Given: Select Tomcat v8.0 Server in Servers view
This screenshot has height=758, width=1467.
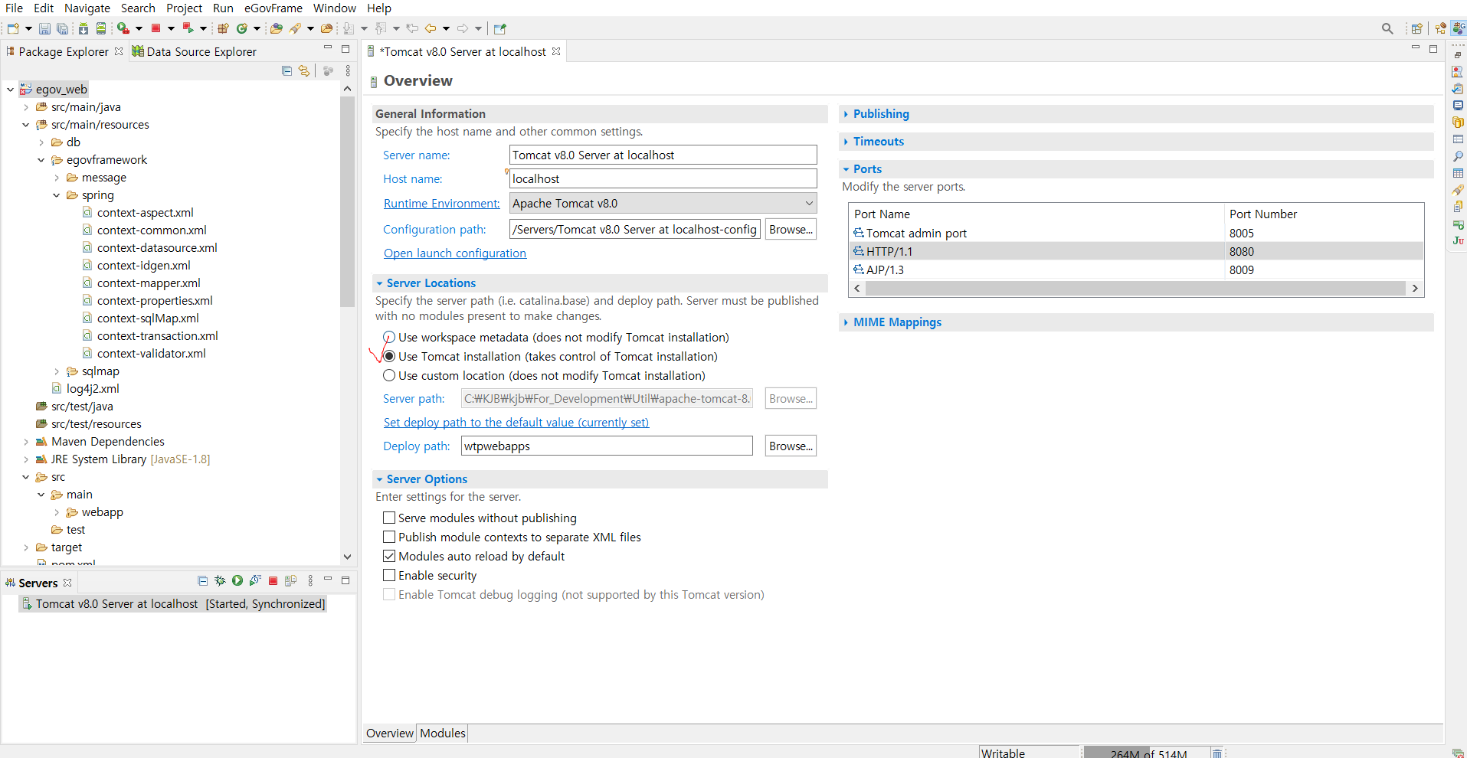Looking at the screenshot, I should pos(173,604).
